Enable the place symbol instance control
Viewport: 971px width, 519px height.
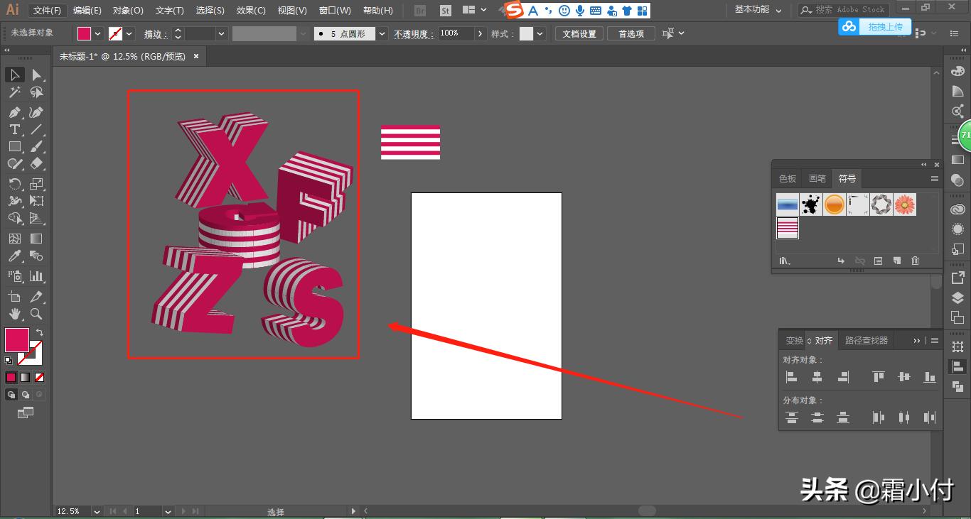tap(841, 261)
